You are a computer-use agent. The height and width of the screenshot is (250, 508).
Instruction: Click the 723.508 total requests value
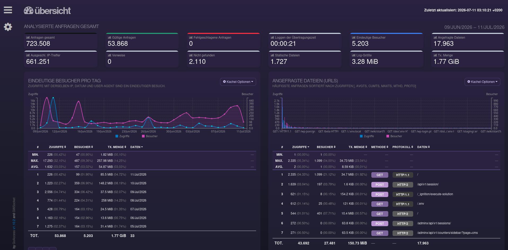(38, 44)
